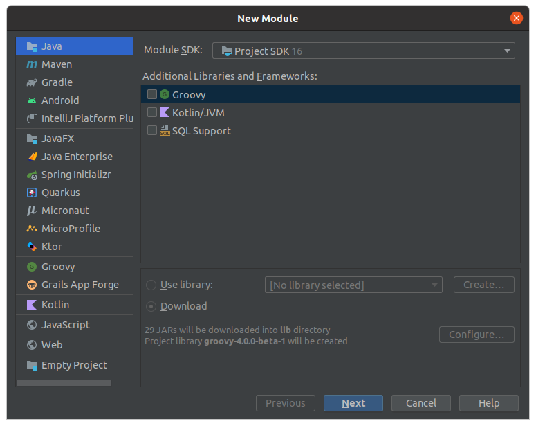Click the IntelliJ Platform Plugin icon
The width and height of the screenshot is (536, 426).
tap(32, 118)
